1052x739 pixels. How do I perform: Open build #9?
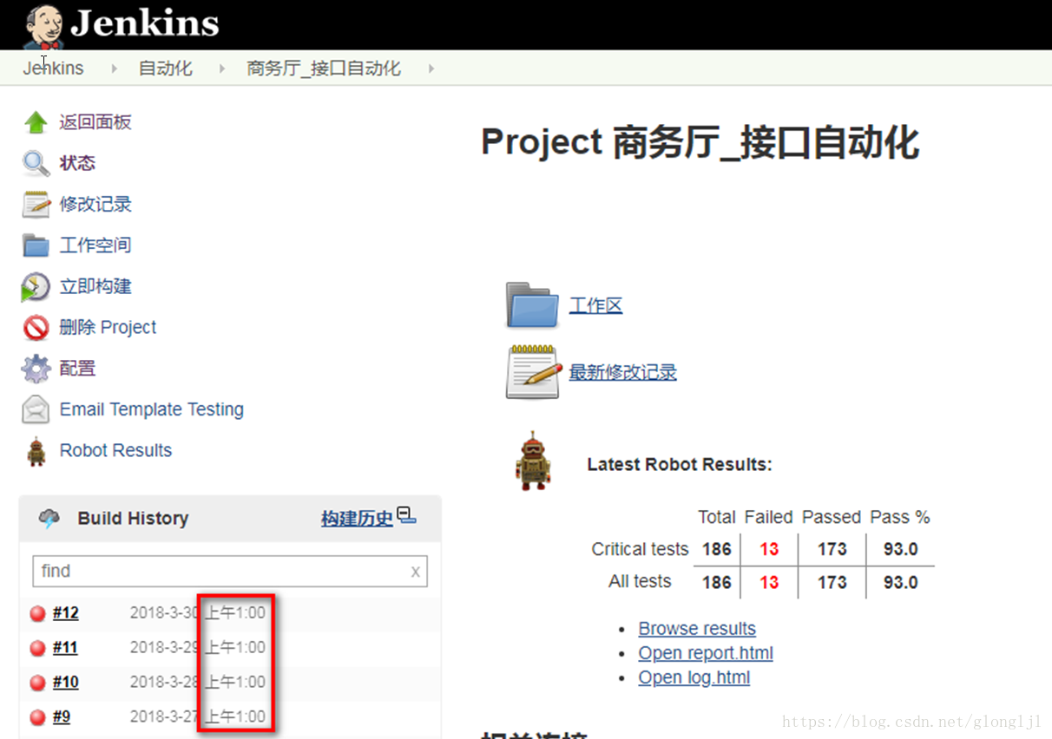[61, 717]
